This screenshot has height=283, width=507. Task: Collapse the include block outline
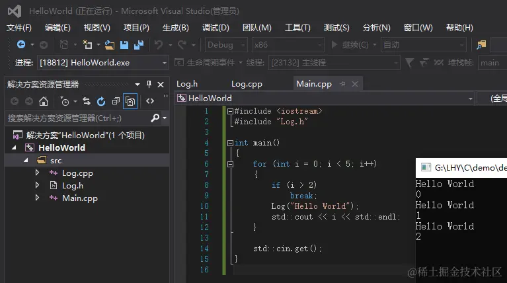pyautogui.click(x=230, y=111)
